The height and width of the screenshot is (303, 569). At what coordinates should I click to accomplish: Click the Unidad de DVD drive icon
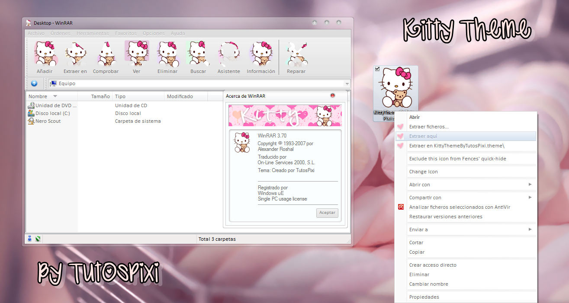(x=31, y=105)
